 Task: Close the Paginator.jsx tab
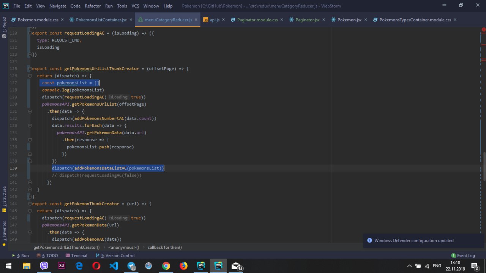click(x=324, y=20)
